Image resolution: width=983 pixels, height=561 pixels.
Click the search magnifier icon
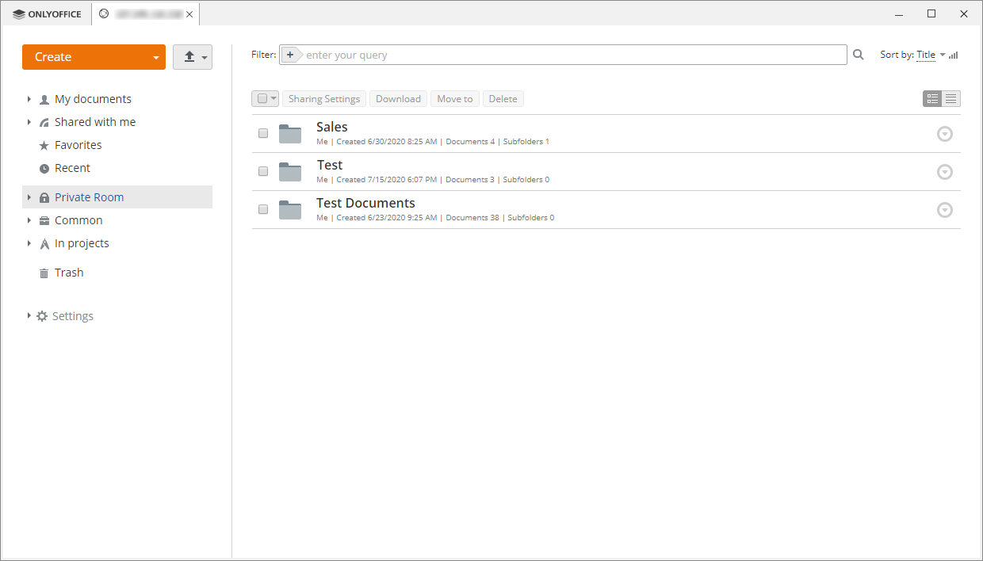tap(858, 55)
